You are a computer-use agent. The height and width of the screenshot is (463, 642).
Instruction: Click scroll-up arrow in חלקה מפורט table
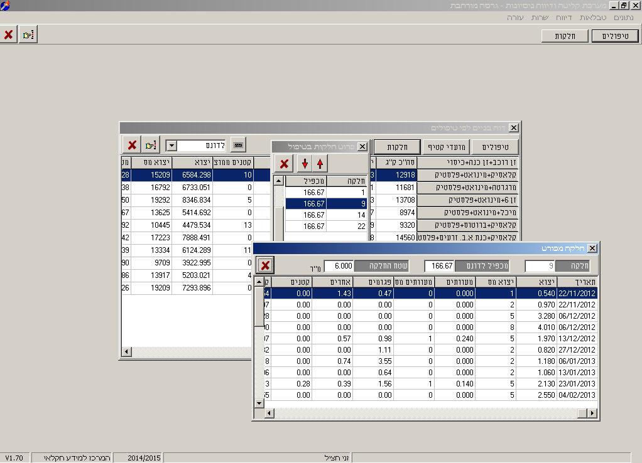coord(259,282)
